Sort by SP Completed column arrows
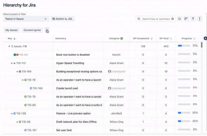Viewport: 207px width, 136px height. tap(151, 38)
